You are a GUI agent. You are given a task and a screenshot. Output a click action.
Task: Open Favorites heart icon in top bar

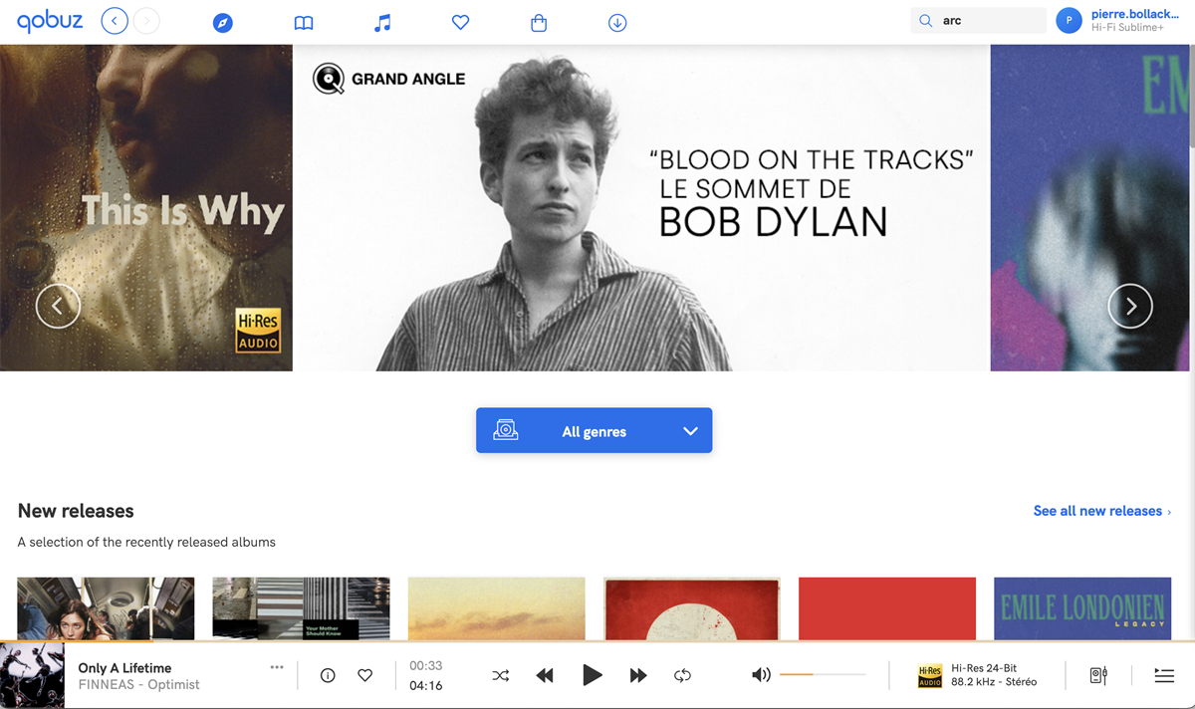click(460, 23)
